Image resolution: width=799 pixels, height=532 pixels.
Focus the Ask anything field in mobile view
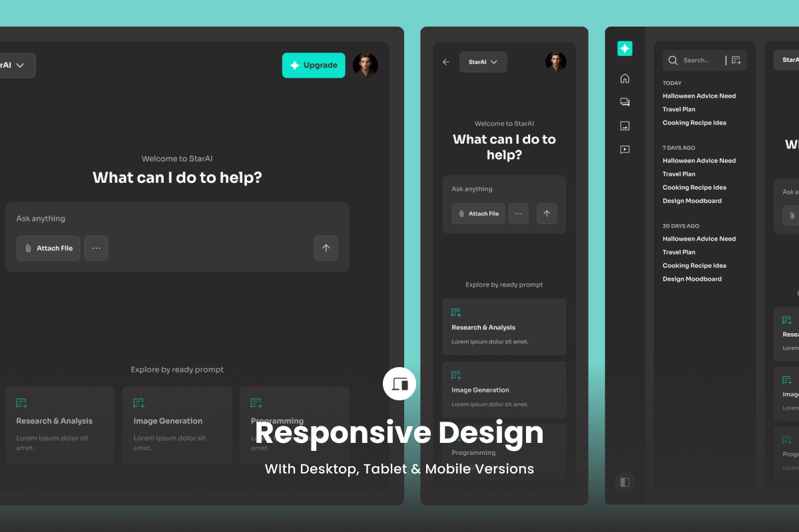point(504,189)
